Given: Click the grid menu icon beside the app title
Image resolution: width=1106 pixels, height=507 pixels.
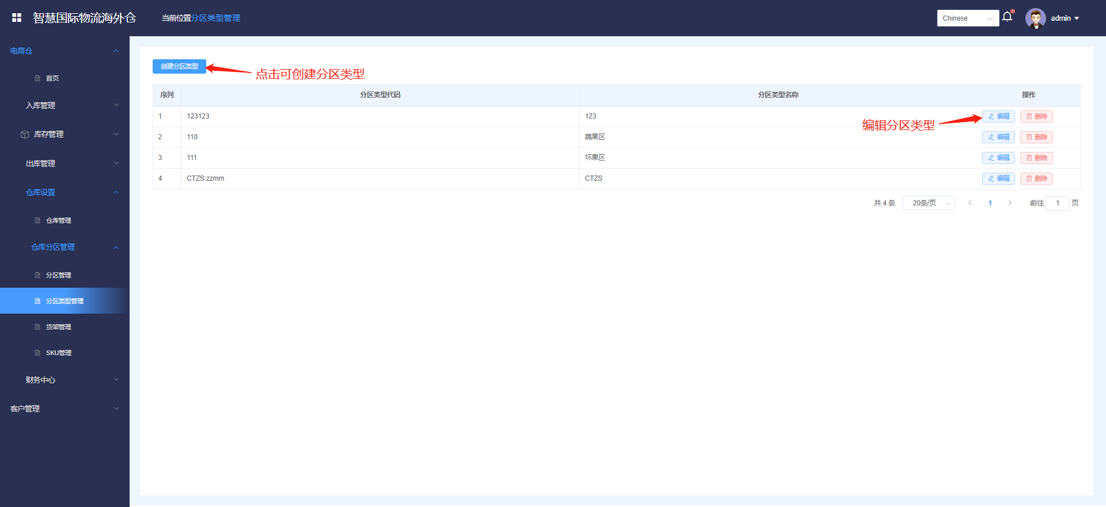Looking at the screenshot, I should 17,18.
